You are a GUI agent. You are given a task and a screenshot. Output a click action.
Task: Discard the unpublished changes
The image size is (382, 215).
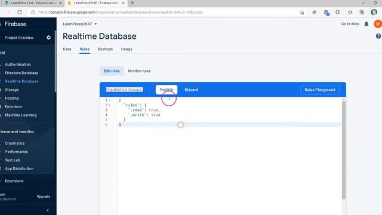(x=191, y=90)
